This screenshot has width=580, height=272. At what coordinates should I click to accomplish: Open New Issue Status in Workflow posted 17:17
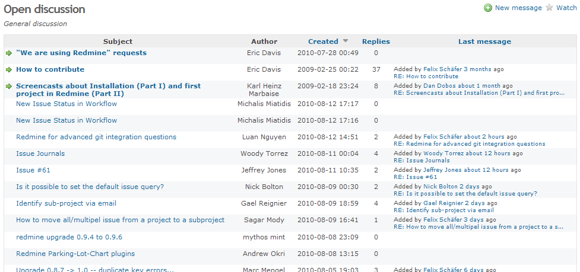coord(66,104)
